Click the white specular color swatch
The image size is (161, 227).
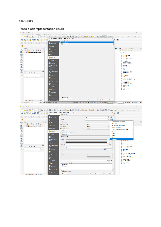(86, 145)
